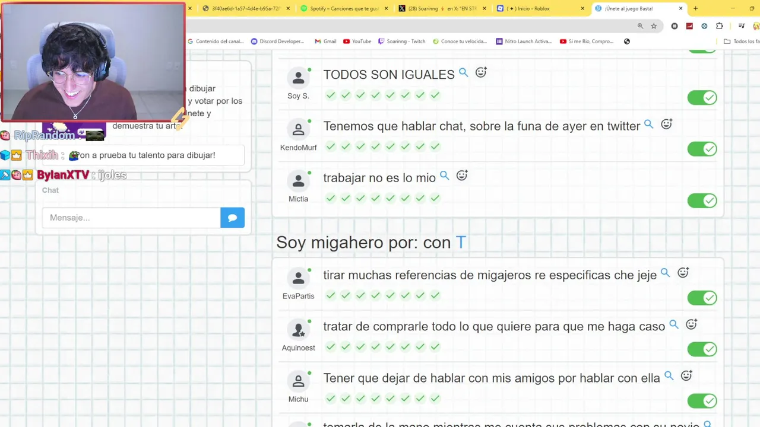
Task: Search Michu 'Tener que dejar' answer
Action: pyautogui.click(x=669, y=376)
